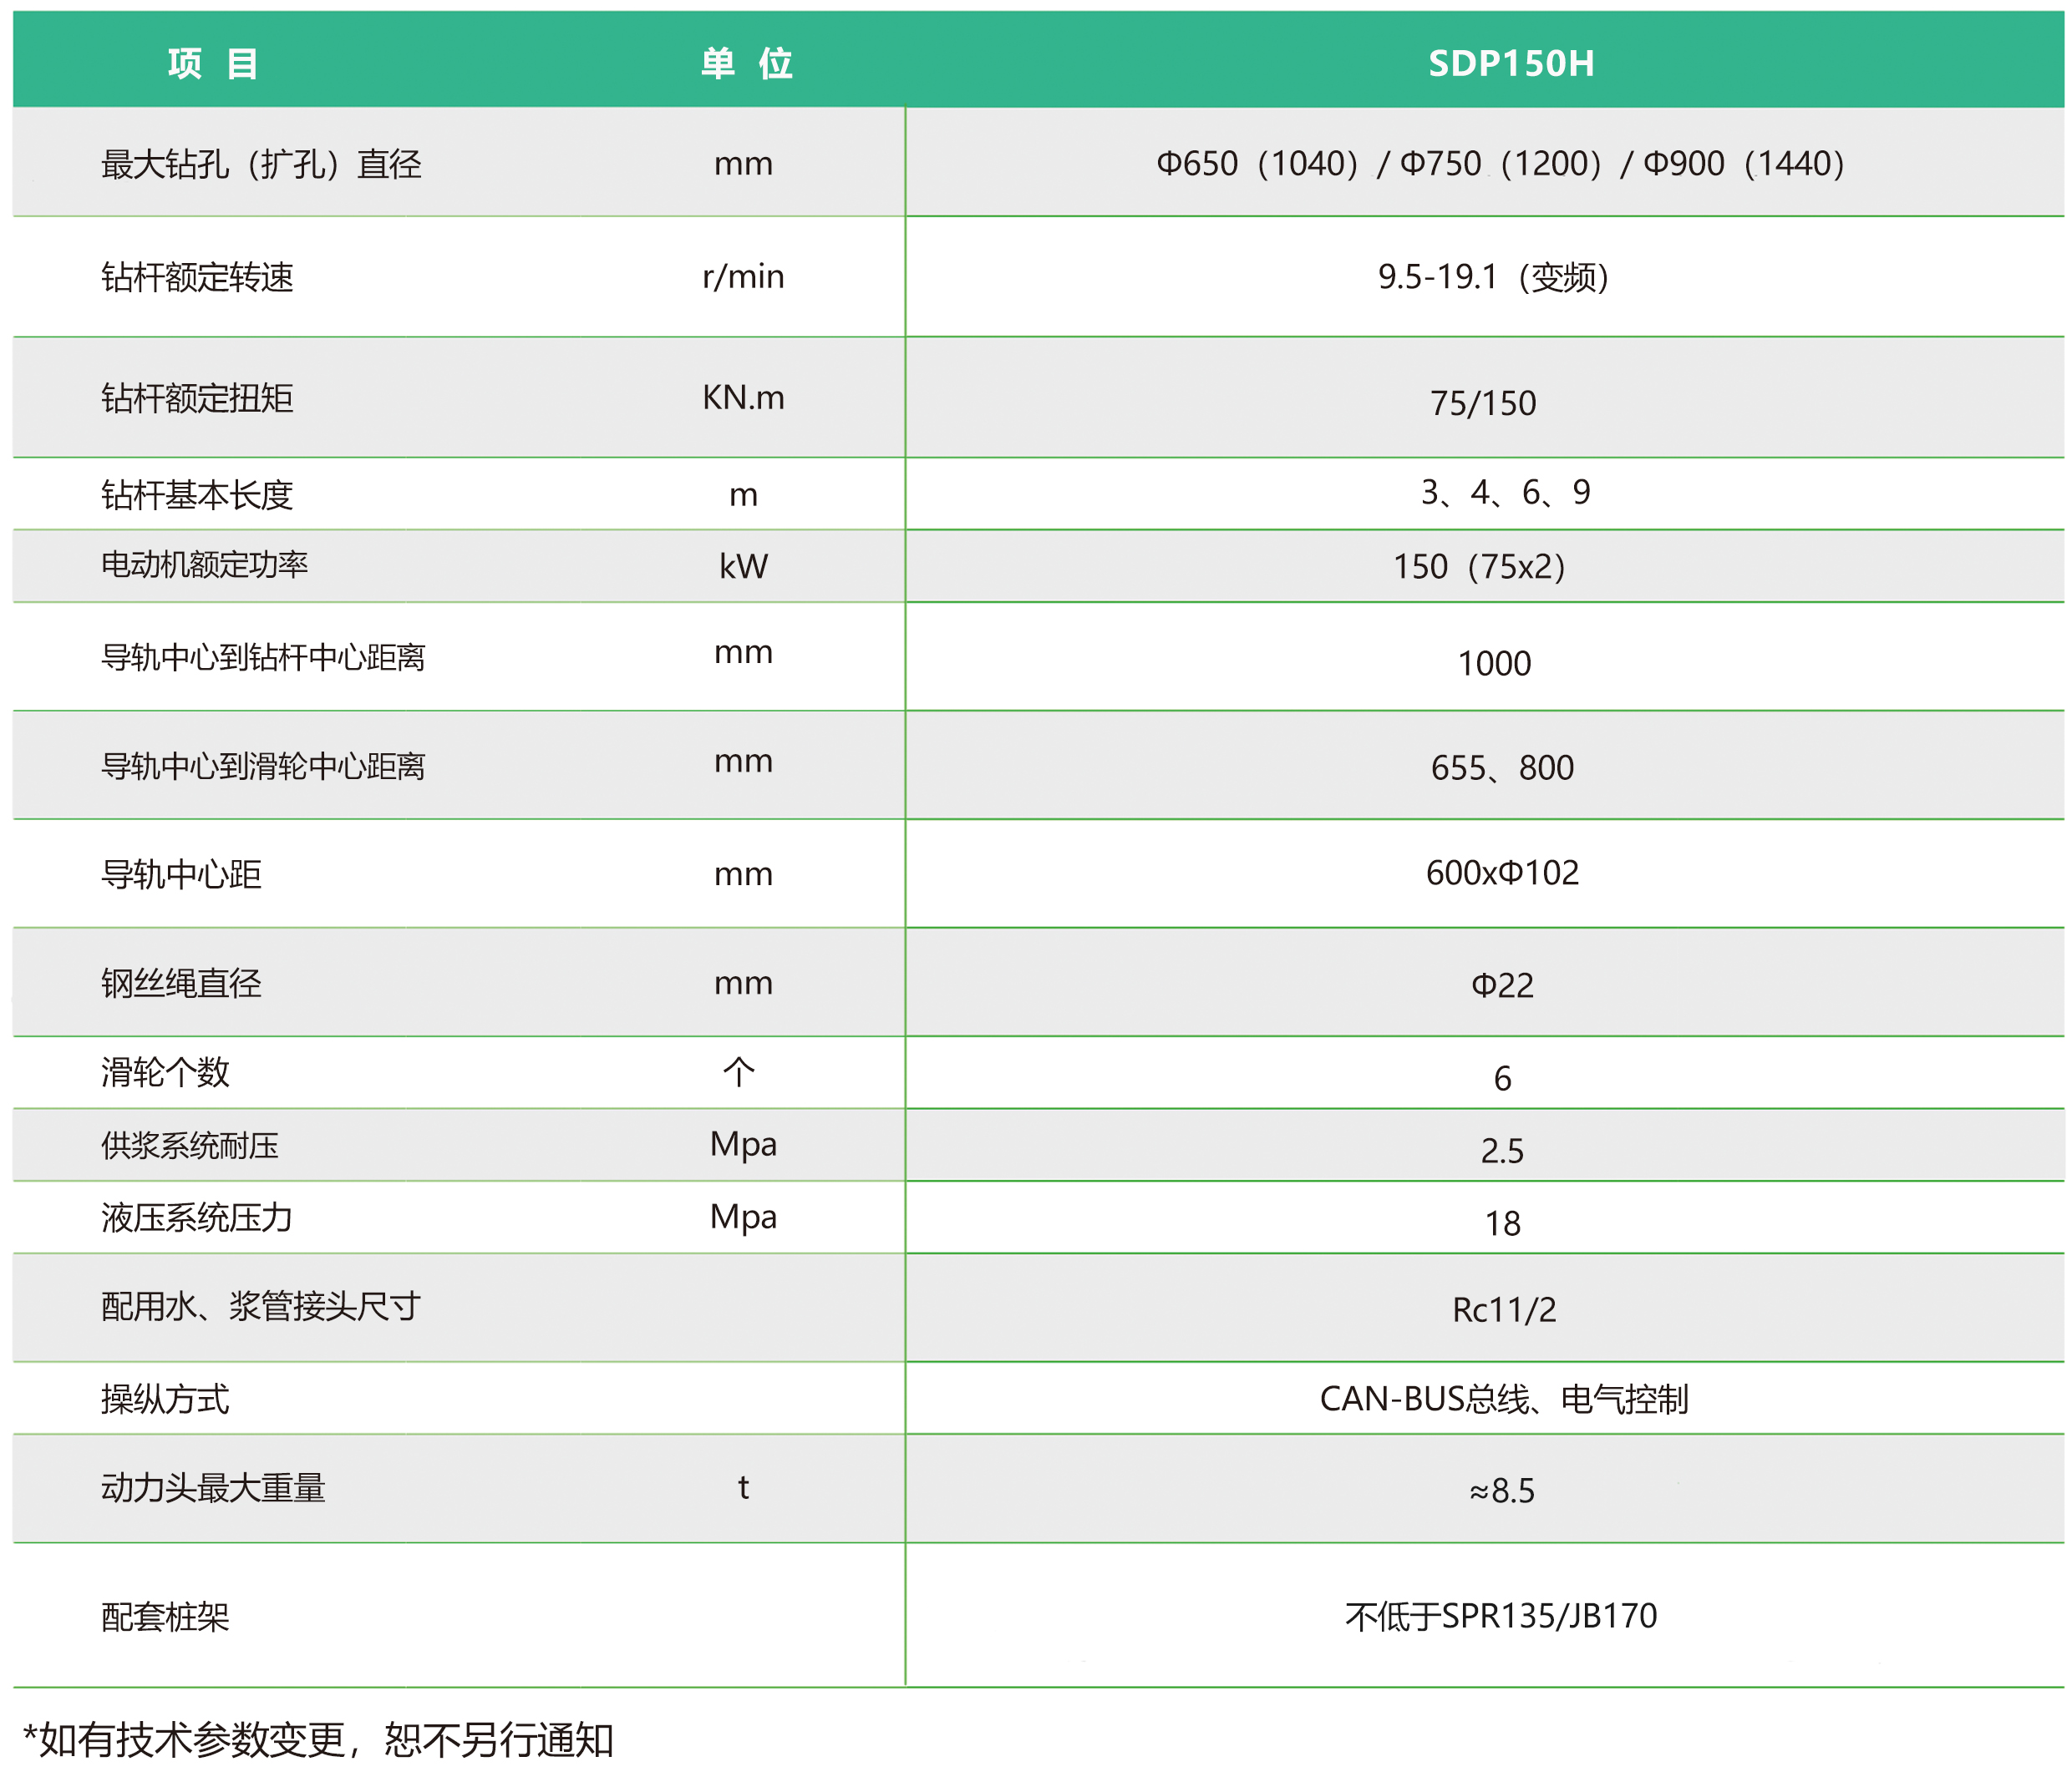This screenshot has height=1787, width=2072.
Task: Click the 150（75x2）power value
Action: tap(1479, 567)
